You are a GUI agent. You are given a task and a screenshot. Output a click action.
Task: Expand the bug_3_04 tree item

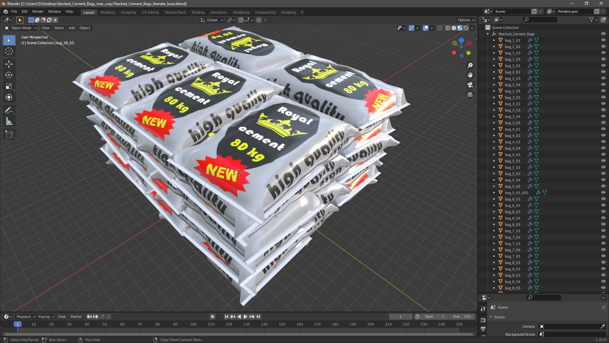click(x=494, y=117)
